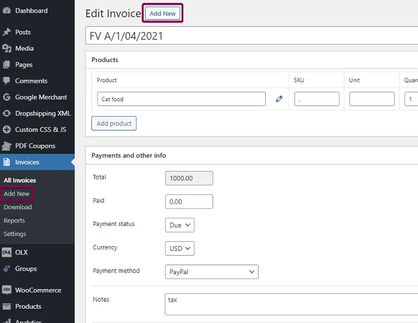This screenshot has width=418, height=323.
Task: Click the Google Merchant G icon
Action: pyautogui.click(x=7, y=97)
